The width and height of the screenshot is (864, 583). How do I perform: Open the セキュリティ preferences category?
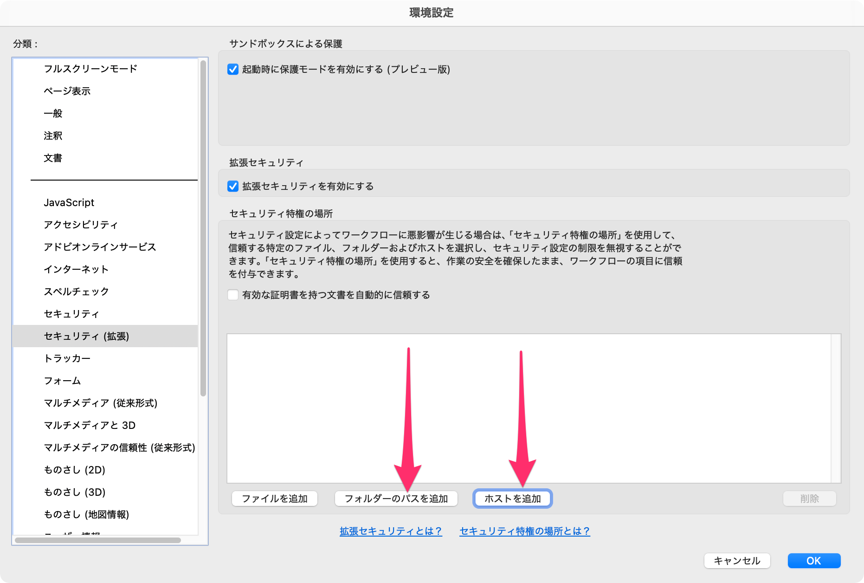point(71,314)
